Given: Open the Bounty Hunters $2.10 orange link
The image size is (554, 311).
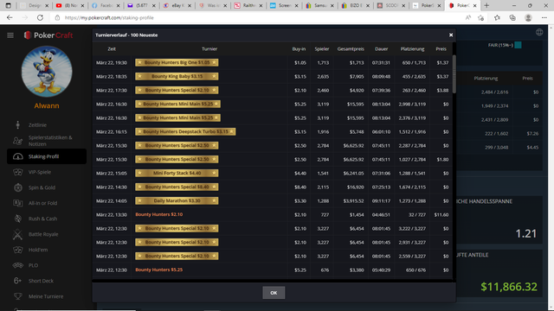Looking at the screenshot, I should click(x=159, y=214).
